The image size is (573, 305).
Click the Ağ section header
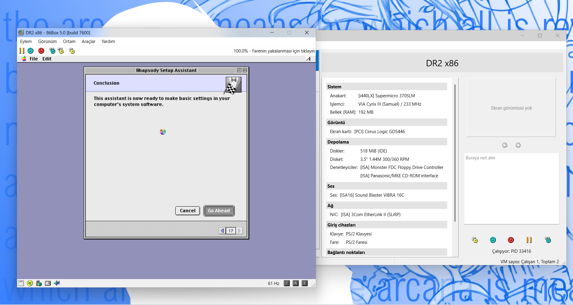(387, 205)
